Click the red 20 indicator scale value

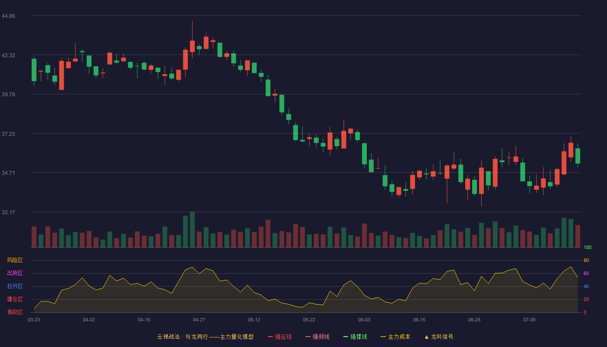coord(586,299)
